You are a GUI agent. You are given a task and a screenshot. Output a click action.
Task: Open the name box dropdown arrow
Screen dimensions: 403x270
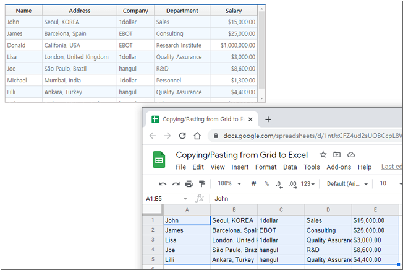185,199
